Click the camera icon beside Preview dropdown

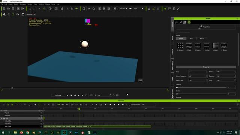tap(130, 9)
